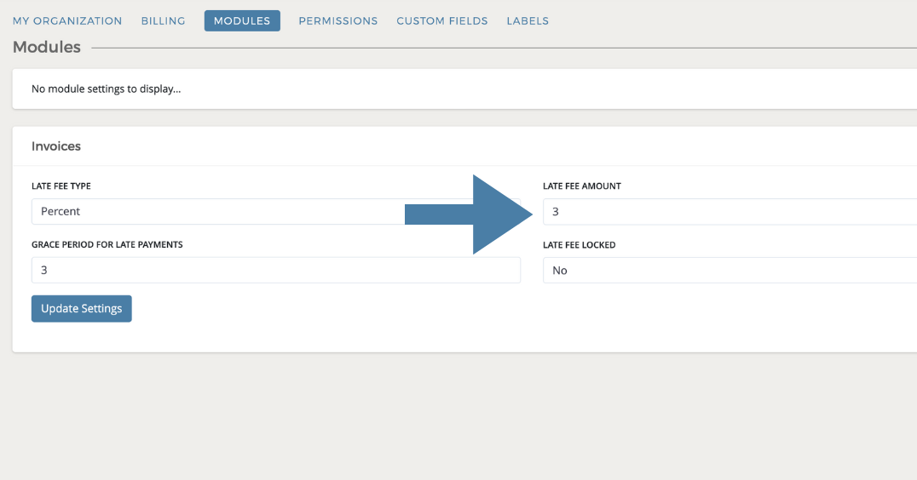Click the Late Fee Locked label
Screen dimensions: 917x480
point(579,244)
